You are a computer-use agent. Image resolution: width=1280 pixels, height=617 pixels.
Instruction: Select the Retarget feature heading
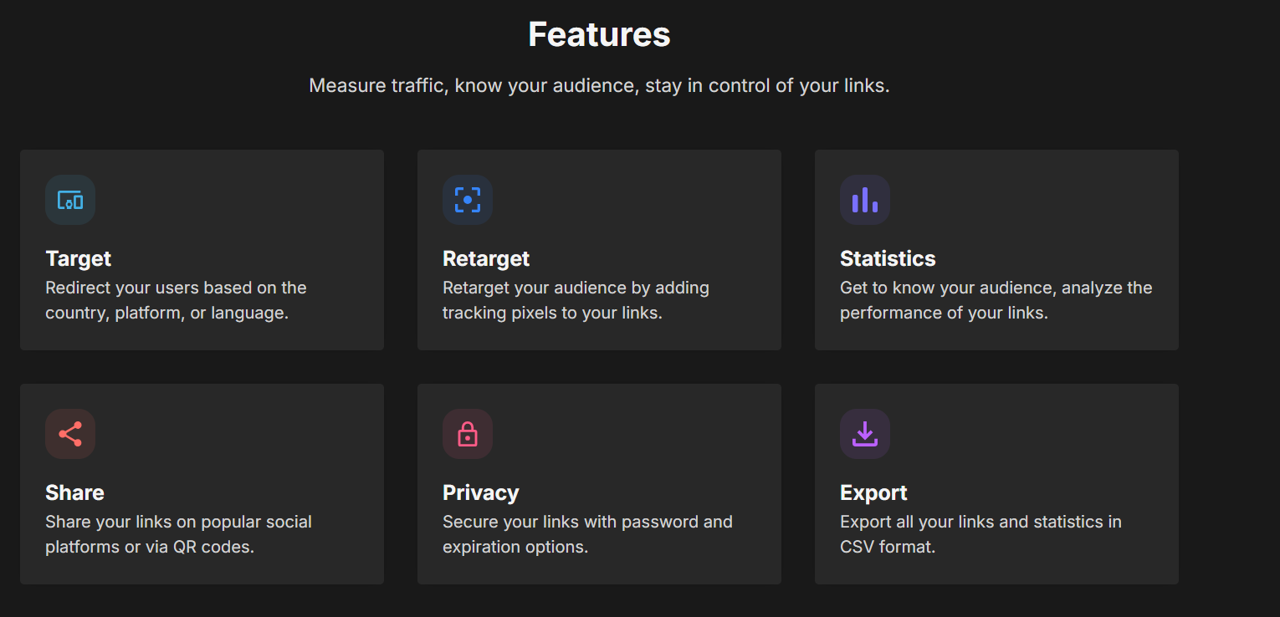pyautogui.click(x=486, y=258)
